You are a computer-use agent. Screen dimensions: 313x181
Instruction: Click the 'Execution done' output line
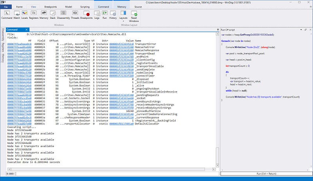pos(34,162)
